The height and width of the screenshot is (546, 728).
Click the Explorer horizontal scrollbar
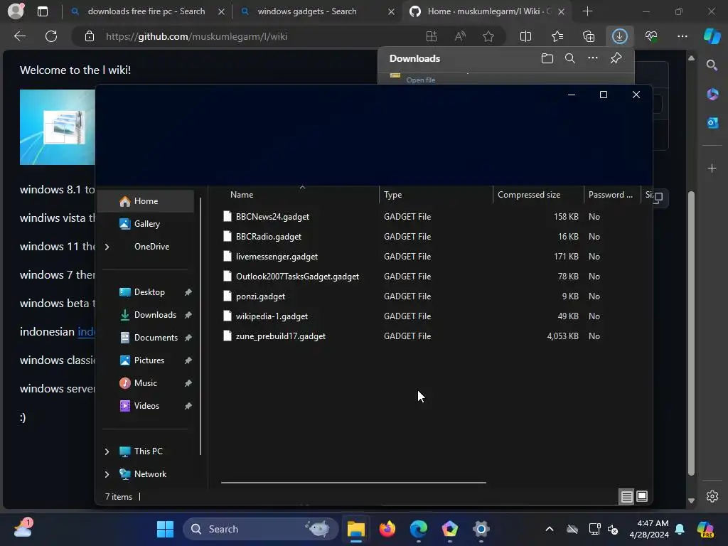point(353,483)
